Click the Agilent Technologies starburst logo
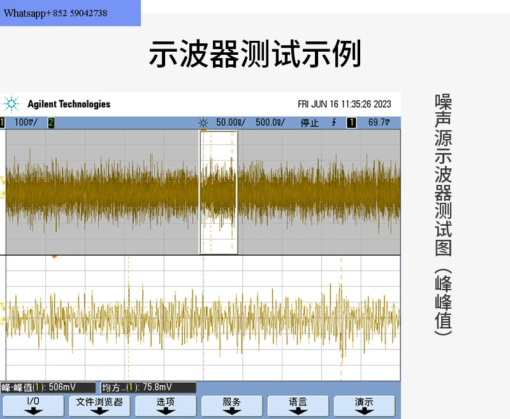The height and width of the screenshot is (419, 510). tap(12, 103)
